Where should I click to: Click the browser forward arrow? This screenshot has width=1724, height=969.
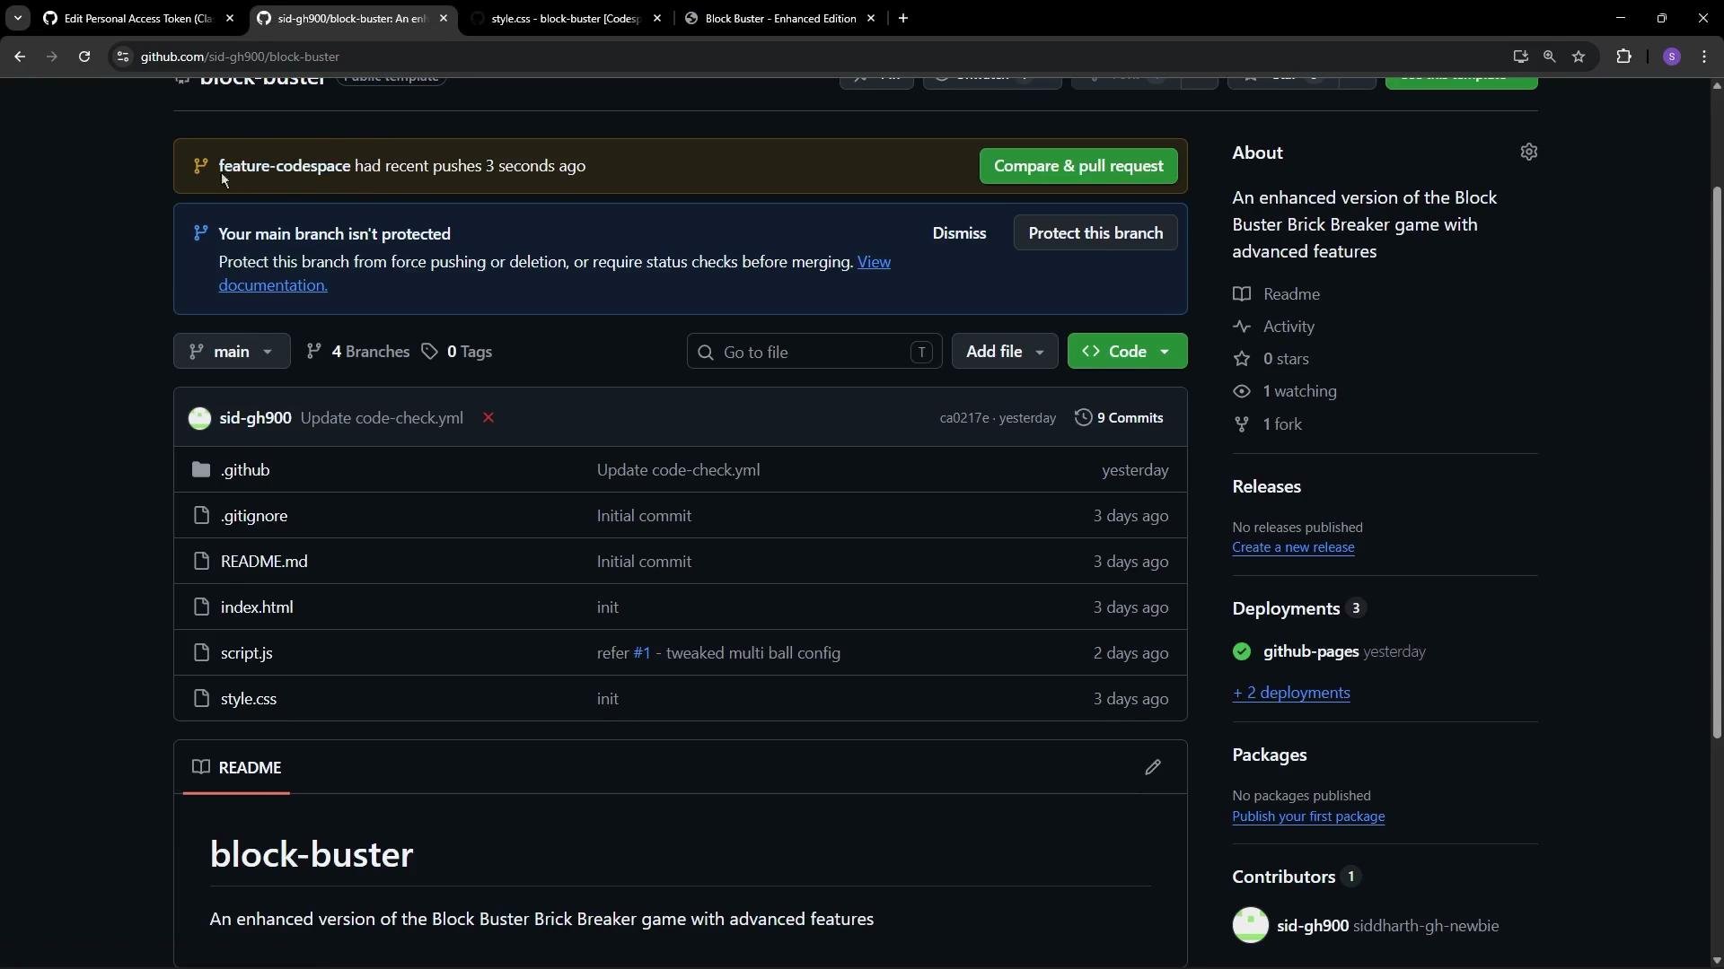[52, 57]
